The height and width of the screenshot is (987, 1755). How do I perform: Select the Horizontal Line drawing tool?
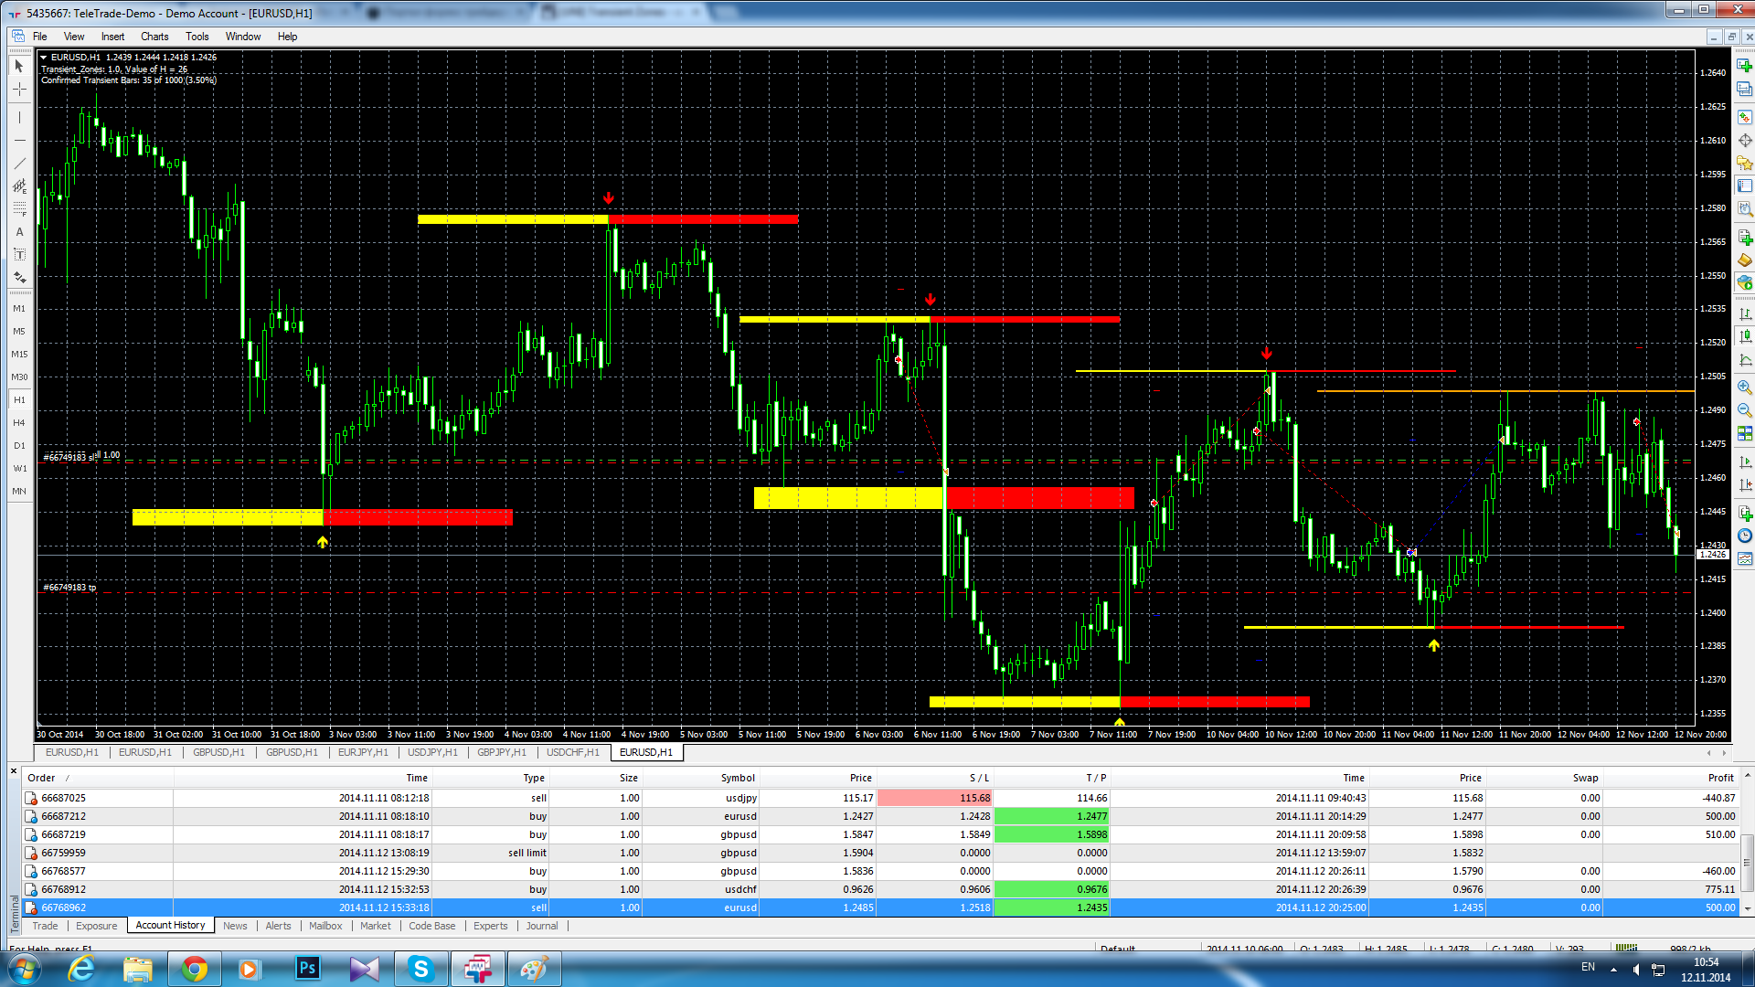[19, 140]
